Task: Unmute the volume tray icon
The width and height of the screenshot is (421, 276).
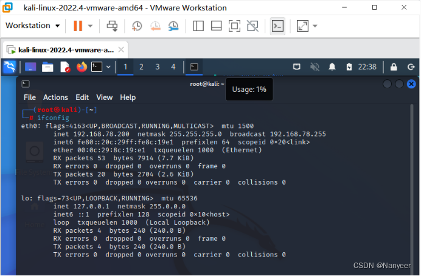Action: point(315,66)
